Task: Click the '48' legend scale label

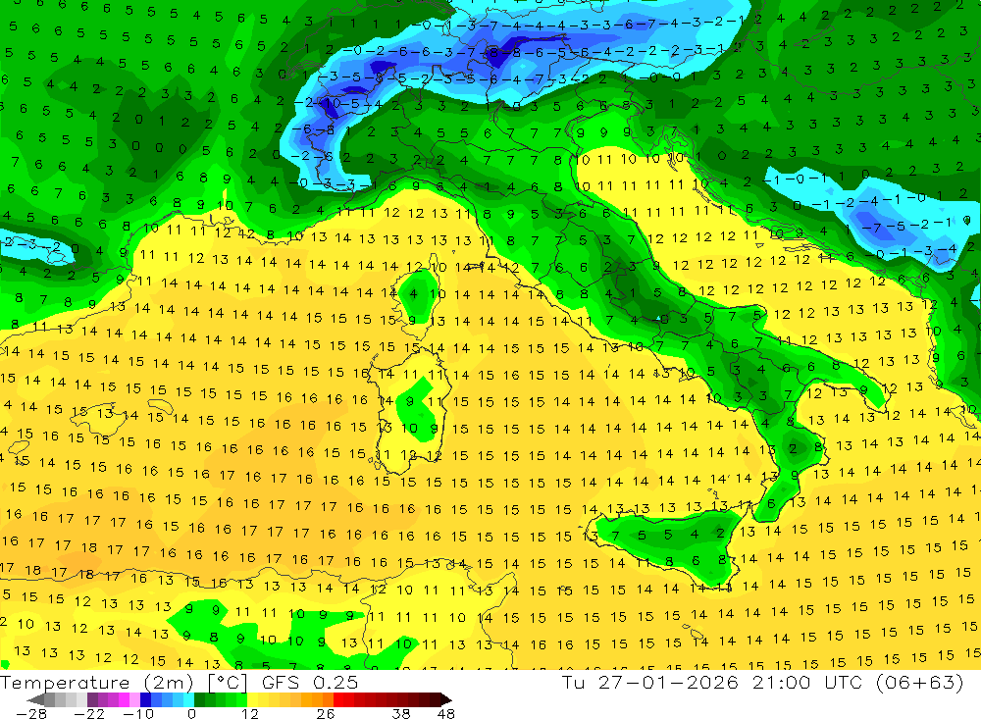Action: coord(446,713)
